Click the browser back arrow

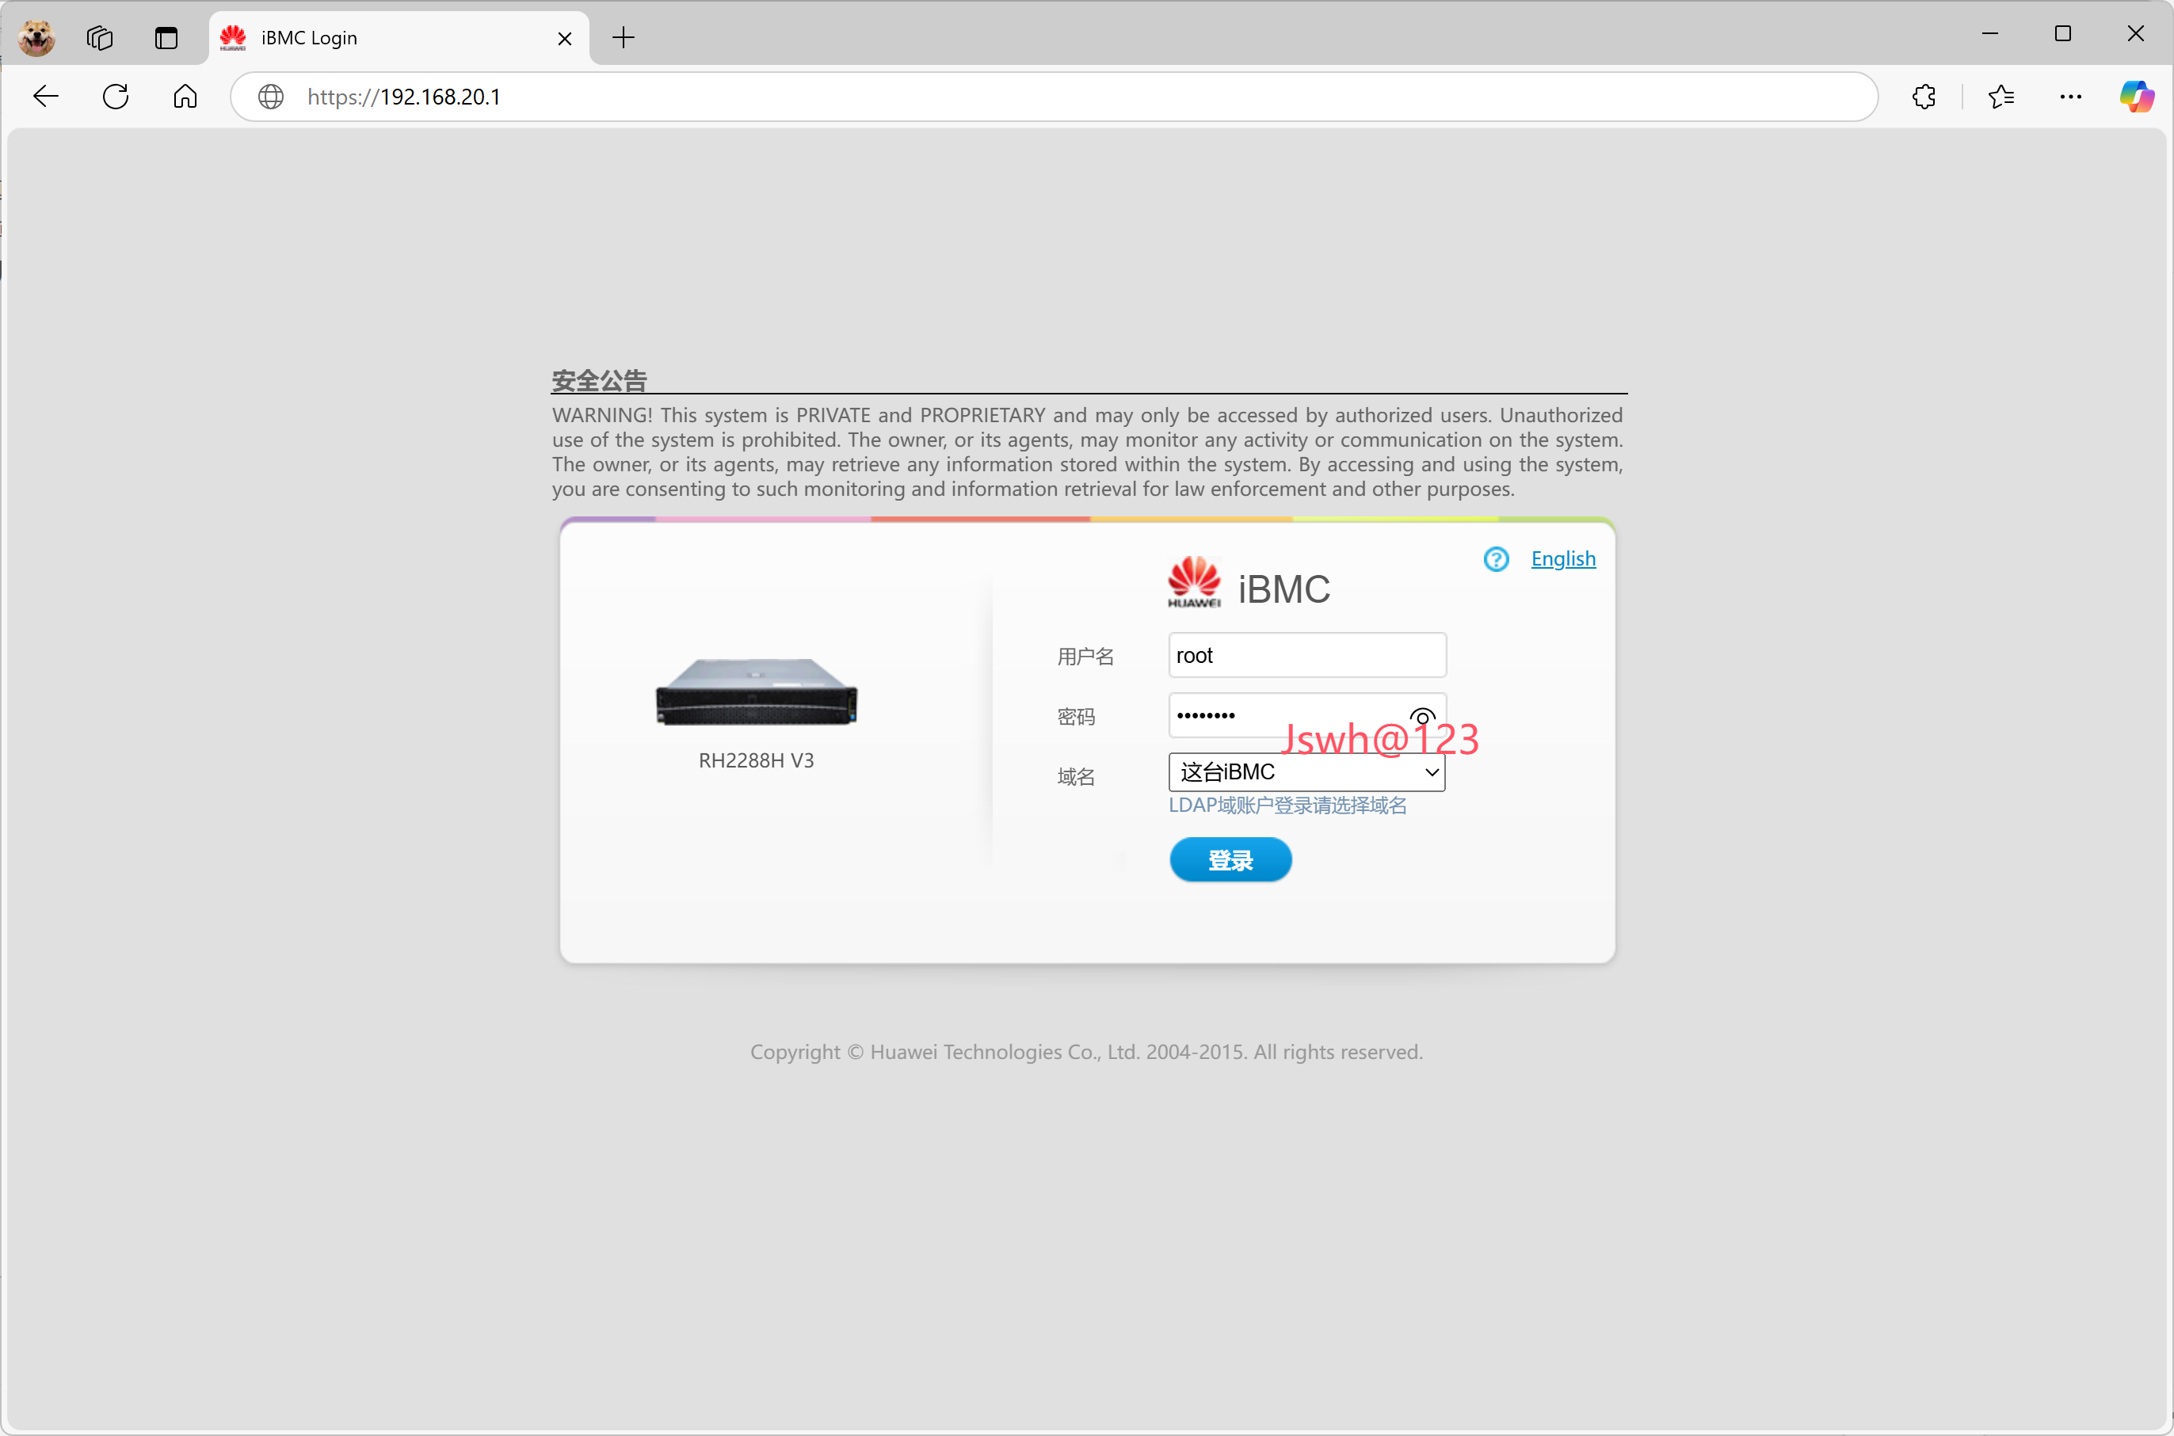pos(45,96)
